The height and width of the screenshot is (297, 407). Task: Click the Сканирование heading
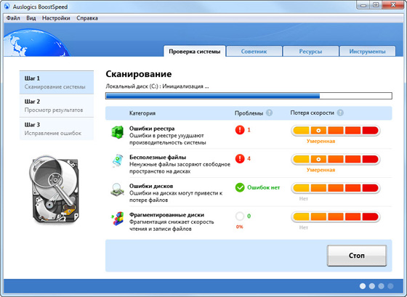click(x=139, y=74)
